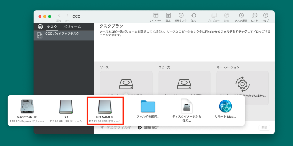This screenshot has width=293, height=146.
Task: Click the タスクプラン heading
Action: pyautogui.click(x=111, y=26)
